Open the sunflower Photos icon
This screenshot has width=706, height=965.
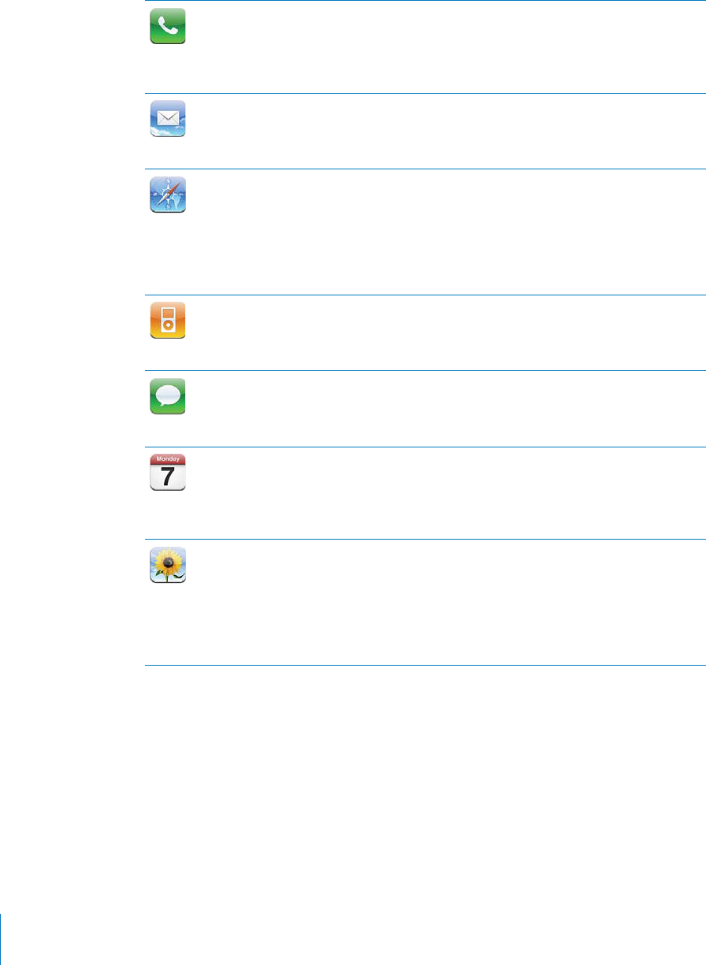tap(168, 565)
